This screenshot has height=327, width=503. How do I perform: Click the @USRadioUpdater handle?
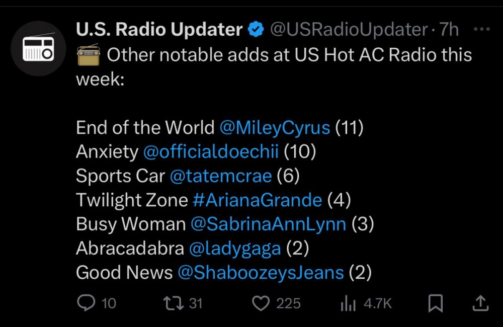tap(349, 30)
